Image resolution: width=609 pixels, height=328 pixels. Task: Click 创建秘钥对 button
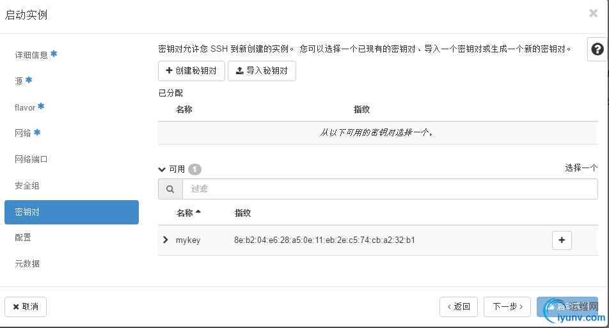[x=191, y=71]
